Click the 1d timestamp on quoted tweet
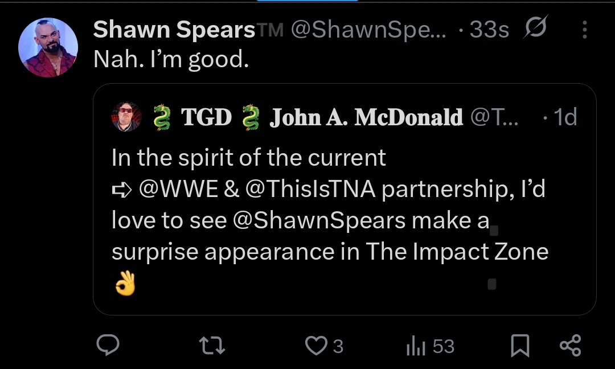Image resolution: width=615 pixels, height=369 pixels. (x=564, y=117)
